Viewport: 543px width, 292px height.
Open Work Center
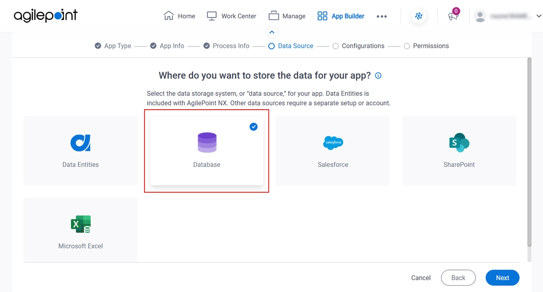232,16
